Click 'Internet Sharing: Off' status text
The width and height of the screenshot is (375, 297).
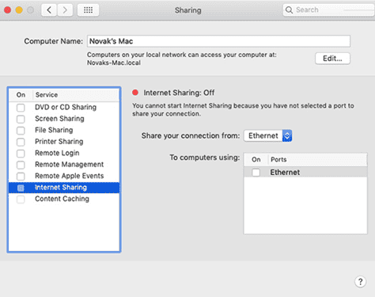point(179,93)
